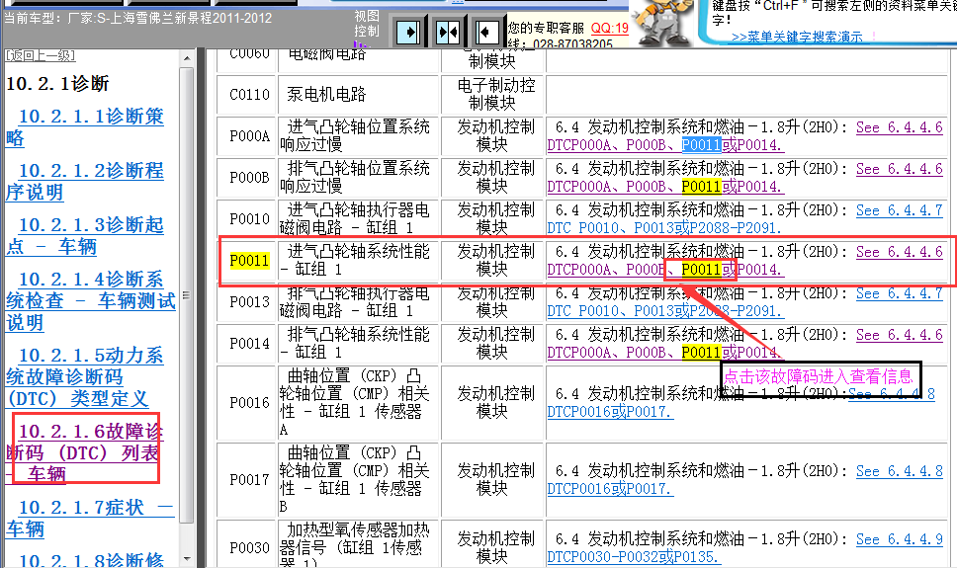Click See 6.4.4.8 link in P0017 row
The width and height of the screenshot is (957, 568).
point(899,471)
